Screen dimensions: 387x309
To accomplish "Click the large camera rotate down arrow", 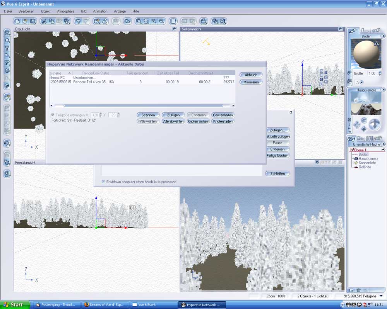I will point(374,124).
